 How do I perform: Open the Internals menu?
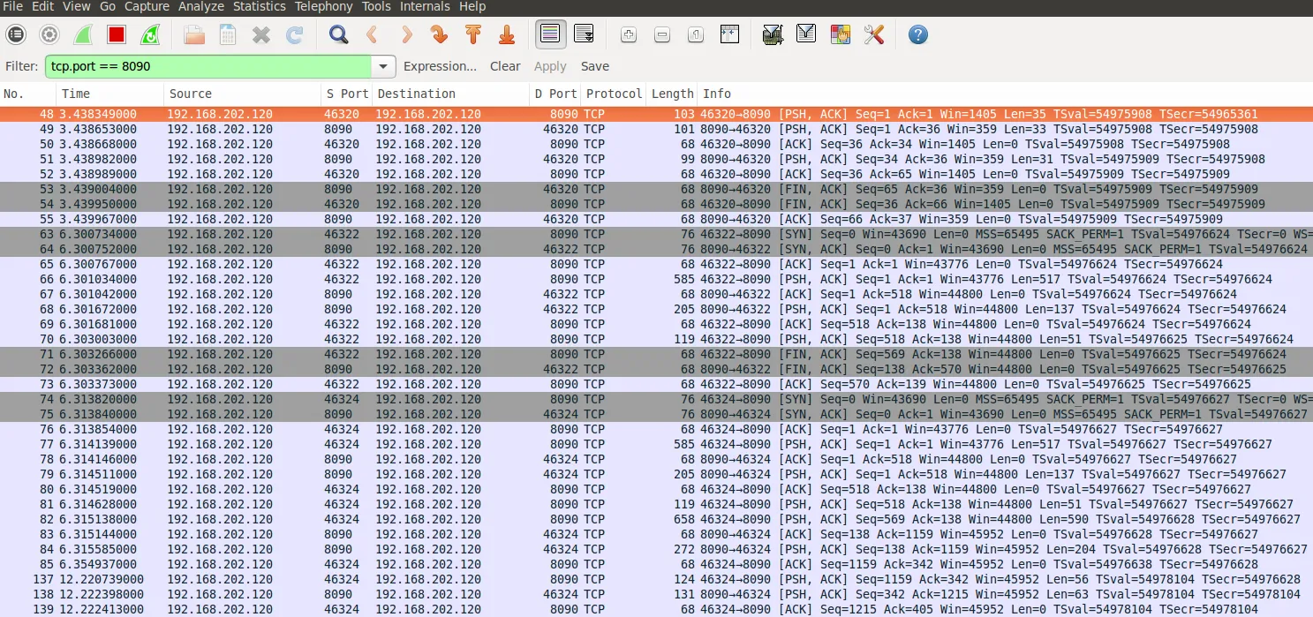[426, 6]
